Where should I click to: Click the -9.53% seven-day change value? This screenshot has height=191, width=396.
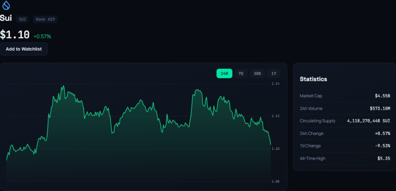382,146
